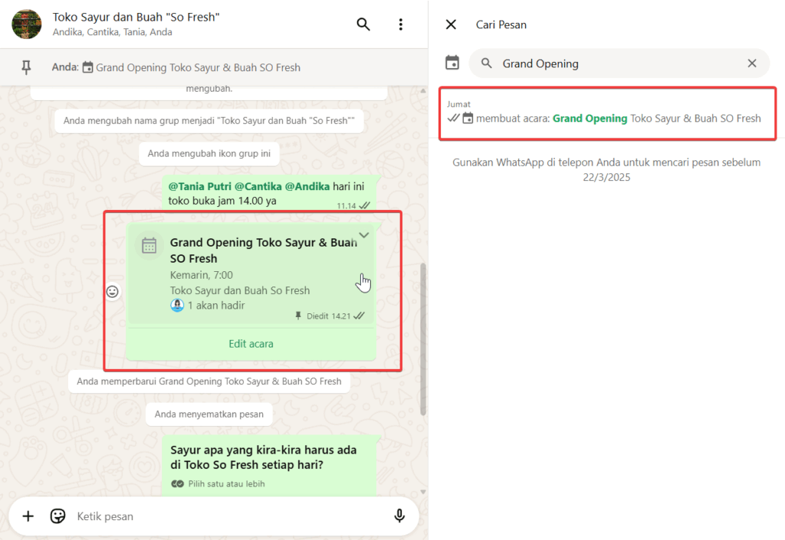Image resolution: width=785 pixels, height=540 pixels.
Task: Expand the event message chevron menu
Action: point(364,235)
